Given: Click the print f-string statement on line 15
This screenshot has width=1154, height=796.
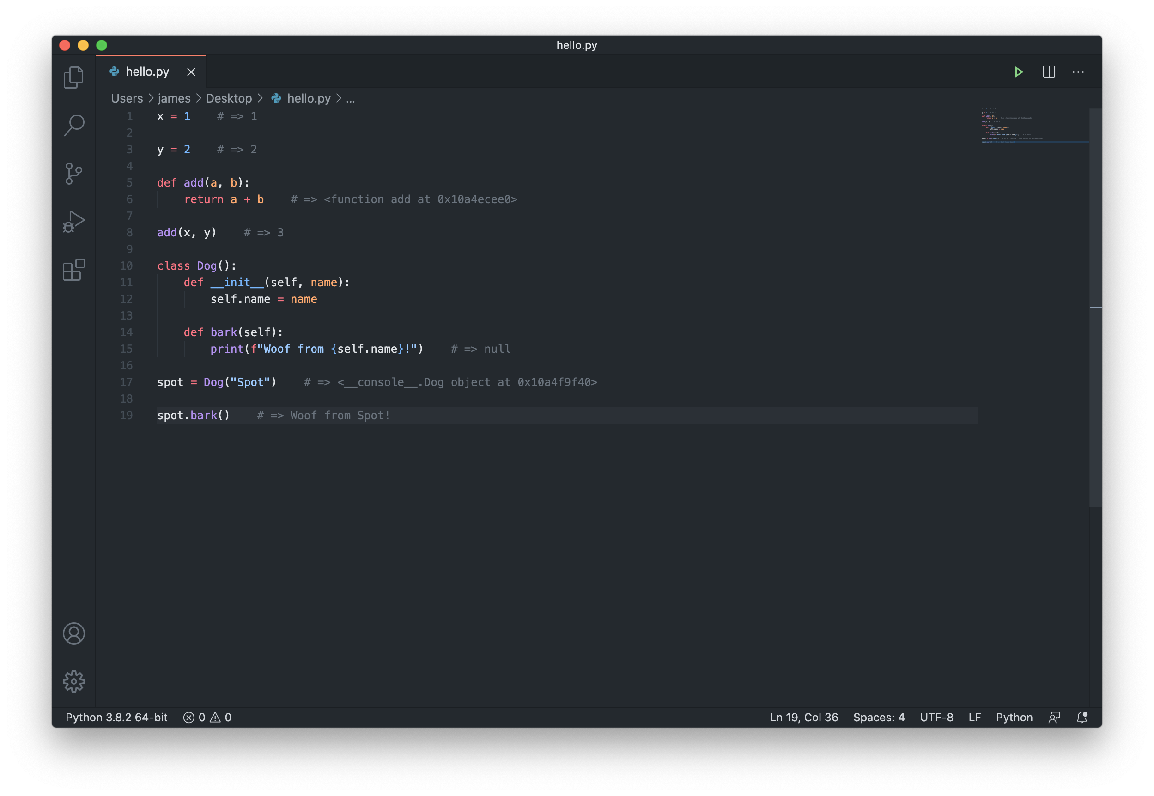Looking at the screenshot, I should pyautogui.click(x=317, y=349).
